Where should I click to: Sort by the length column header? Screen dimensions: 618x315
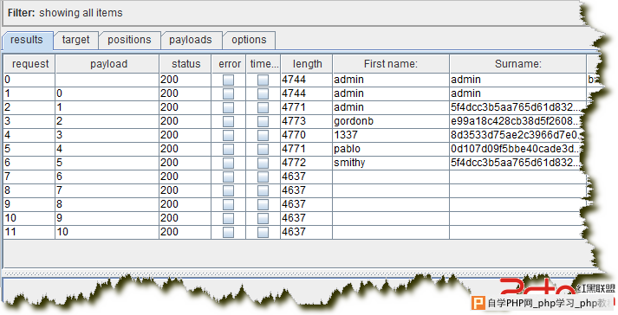coord(307,64)
